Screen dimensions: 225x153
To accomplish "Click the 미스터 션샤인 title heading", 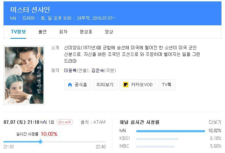I will click(30, 8).
